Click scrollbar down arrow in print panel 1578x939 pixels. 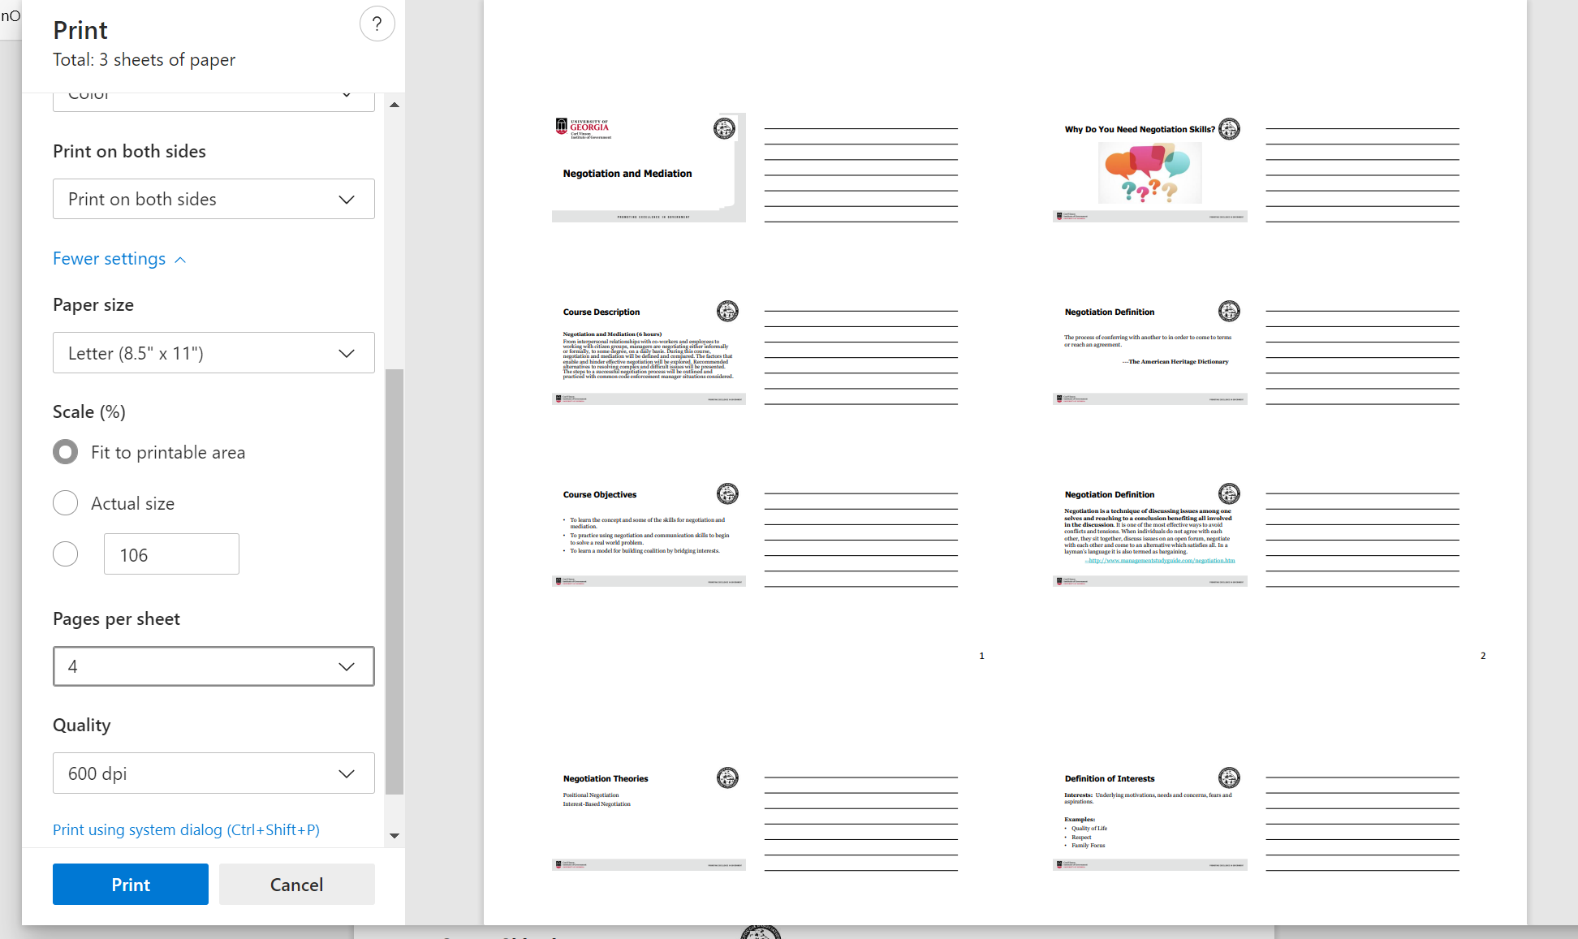point(394,835)
